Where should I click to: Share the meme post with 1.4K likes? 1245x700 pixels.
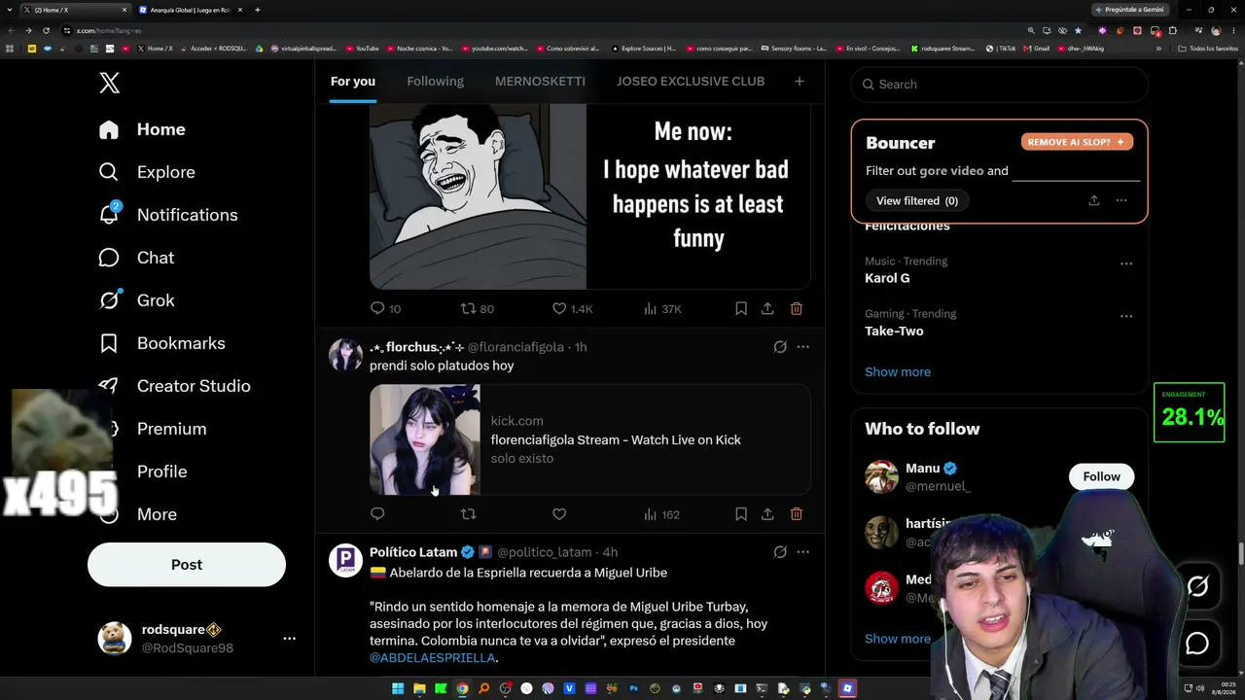[767, 308]
